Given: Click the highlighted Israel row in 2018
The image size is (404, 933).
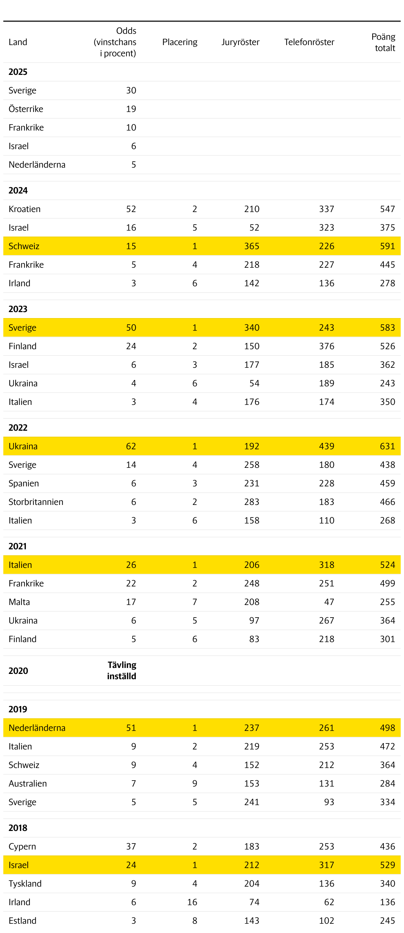Looking at the screenshot, I should click(x=202, y=864).
